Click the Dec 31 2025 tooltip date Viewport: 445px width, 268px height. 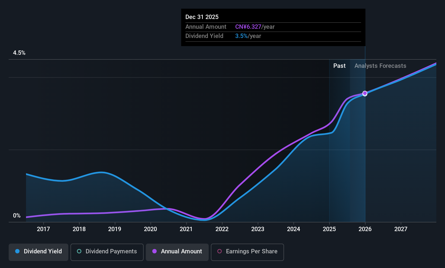(202, 17)
